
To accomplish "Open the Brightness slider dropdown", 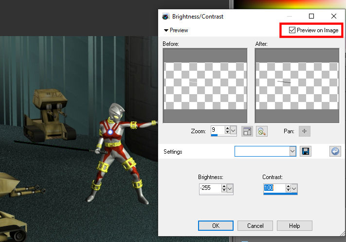I will tap(230, 189).
